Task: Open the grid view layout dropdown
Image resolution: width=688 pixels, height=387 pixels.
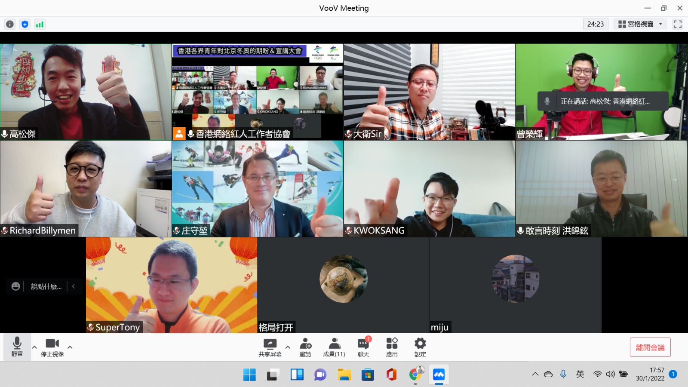Action: 640,24
